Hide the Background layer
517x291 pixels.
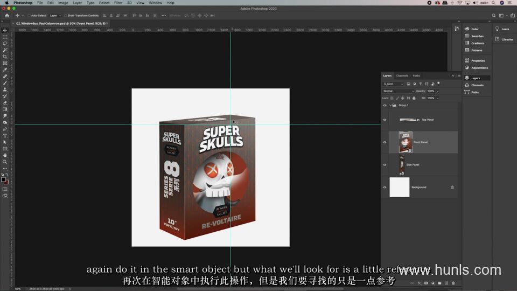pos(385,187)
